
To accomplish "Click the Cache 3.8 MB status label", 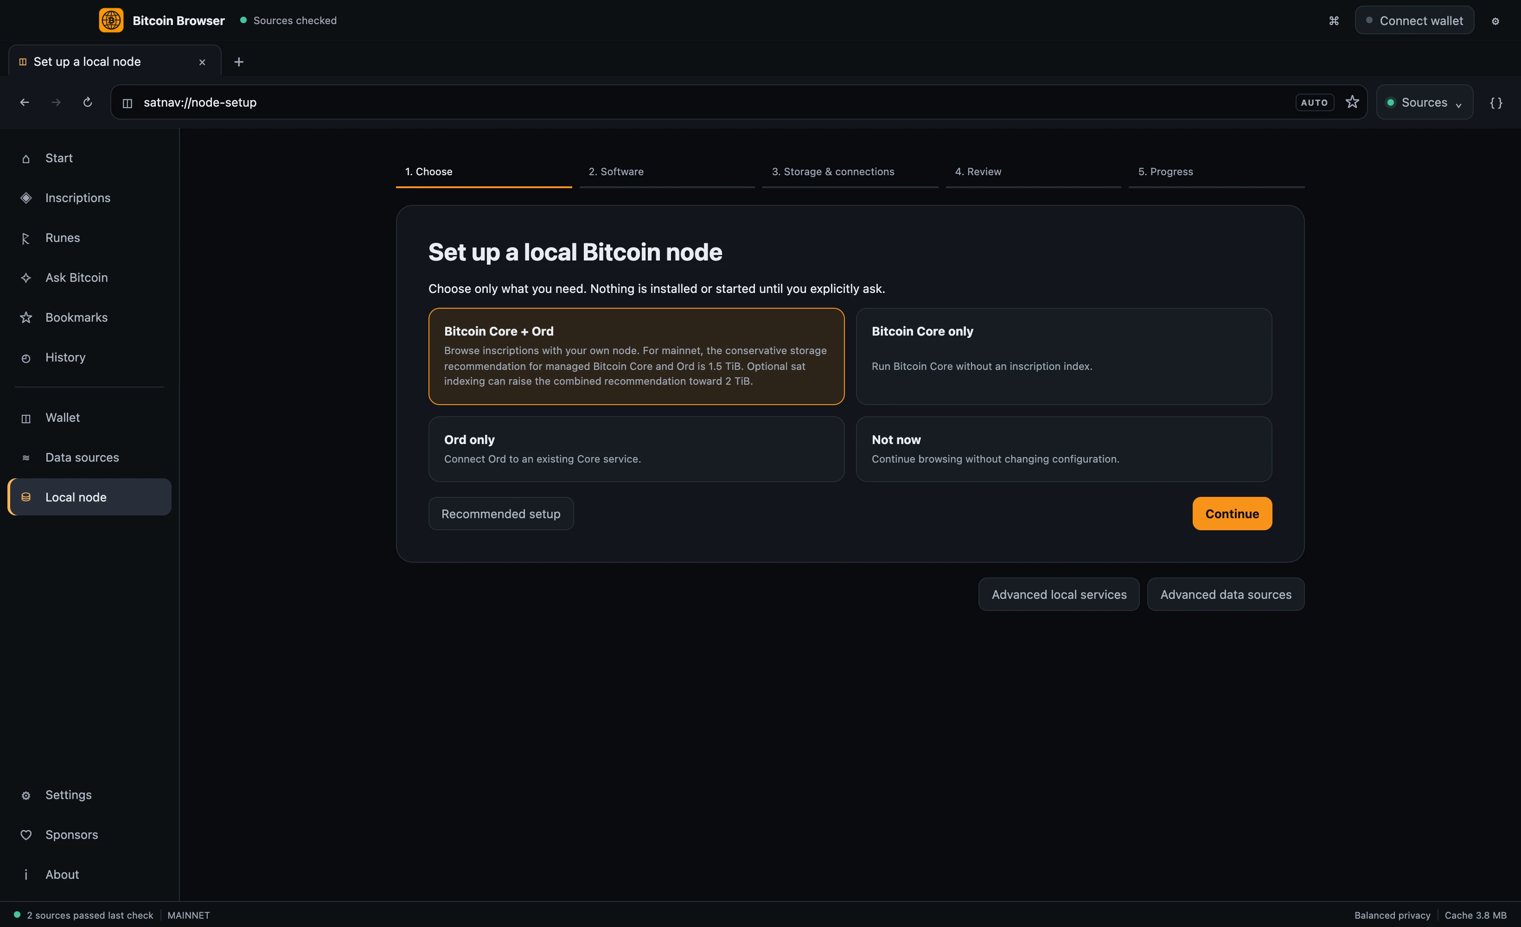I will pyautogui.click(x=1475, y=915).
